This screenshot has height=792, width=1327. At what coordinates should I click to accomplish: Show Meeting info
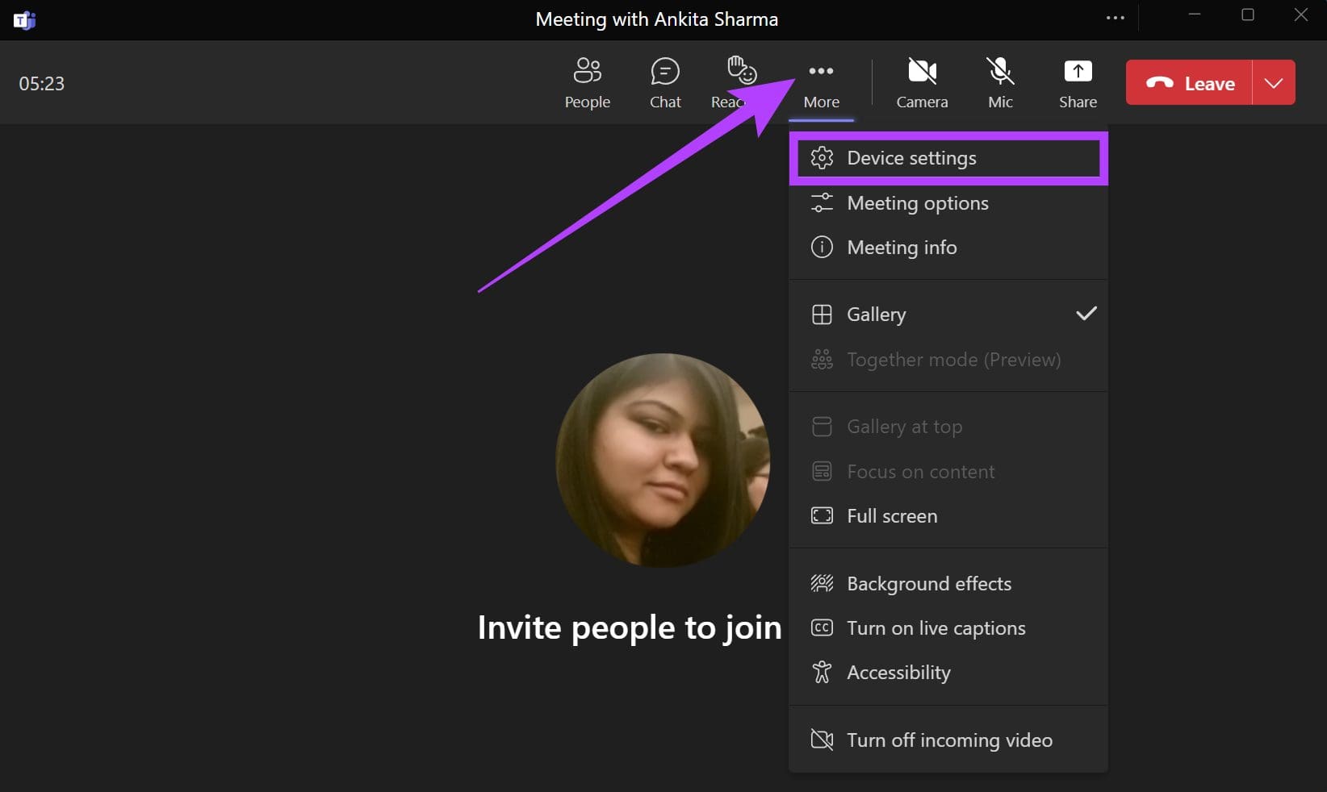tap(948, 248)
